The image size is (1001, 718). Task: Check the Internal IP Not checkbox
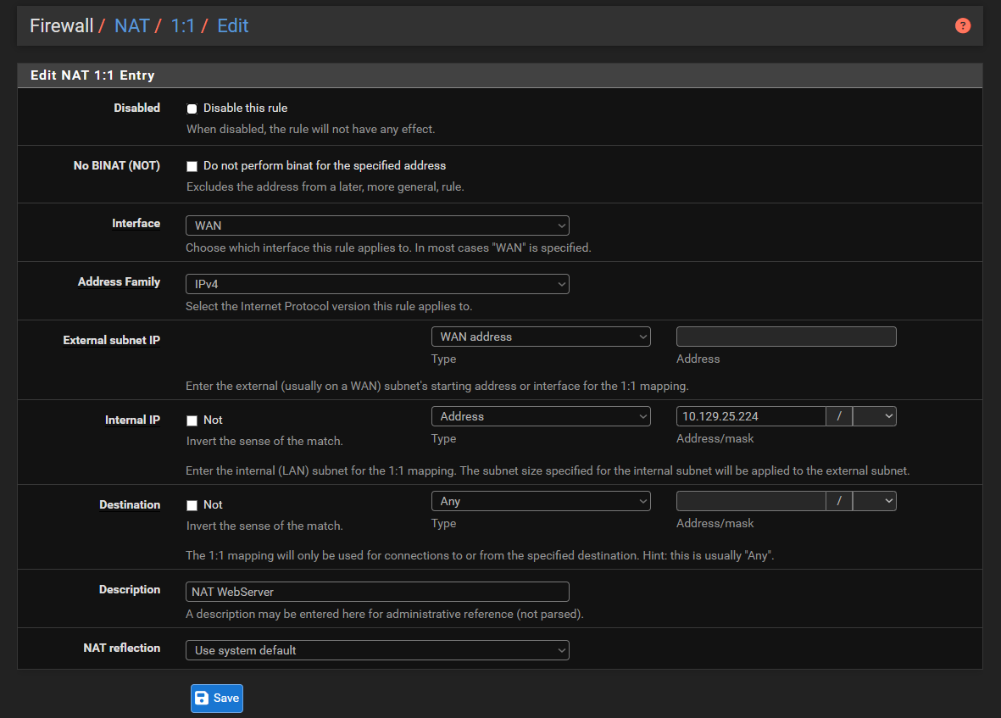tap(192, 420)
